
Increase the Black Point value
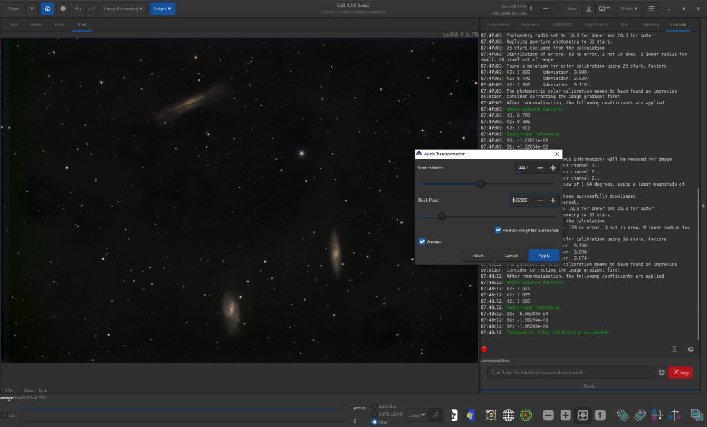(553, 200)
